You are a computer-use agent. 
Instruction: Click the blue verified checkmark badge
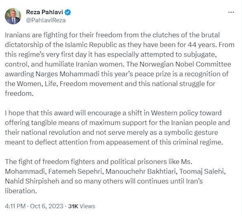[68, 12]
